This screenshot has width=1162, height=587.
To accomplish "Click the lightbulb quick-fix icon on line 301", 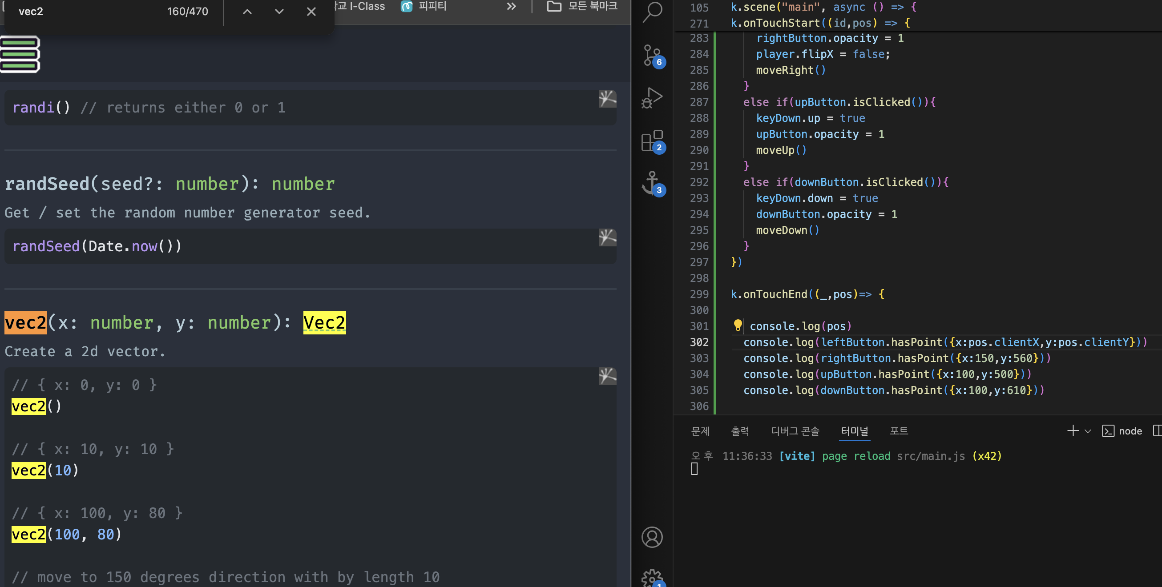I will click(738, 325).
